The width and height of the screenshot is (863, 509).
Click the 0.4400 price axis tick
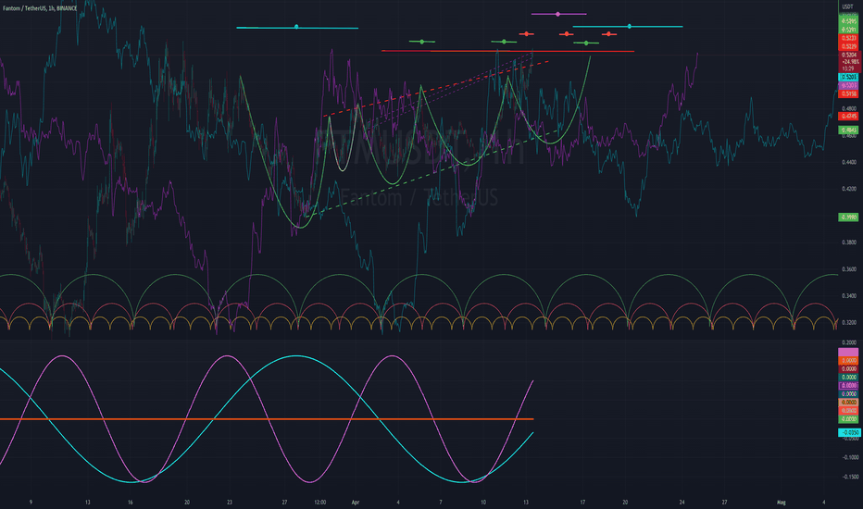click(849, 162)
